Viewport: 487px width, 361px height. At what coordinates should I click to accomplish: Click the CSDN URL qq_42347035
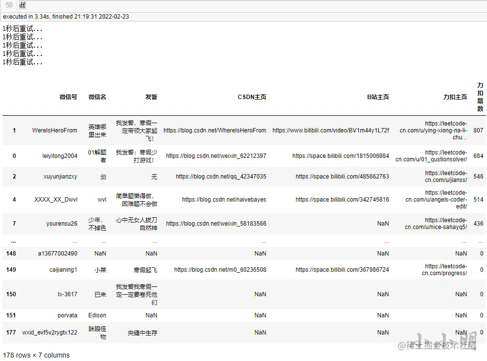221,176
